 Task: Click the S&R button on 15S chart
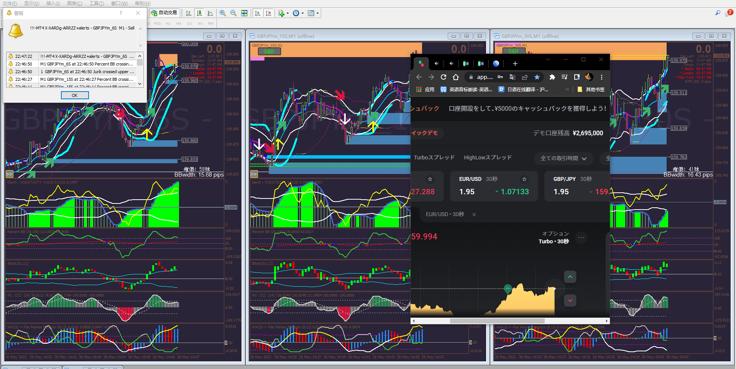tap(269, 51)
